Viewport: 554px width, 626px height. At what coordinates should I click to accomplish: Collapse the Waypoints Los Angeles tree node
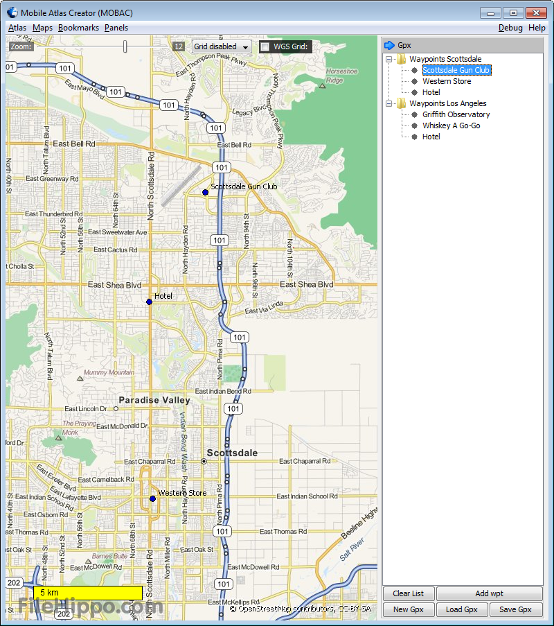(389, 103)
